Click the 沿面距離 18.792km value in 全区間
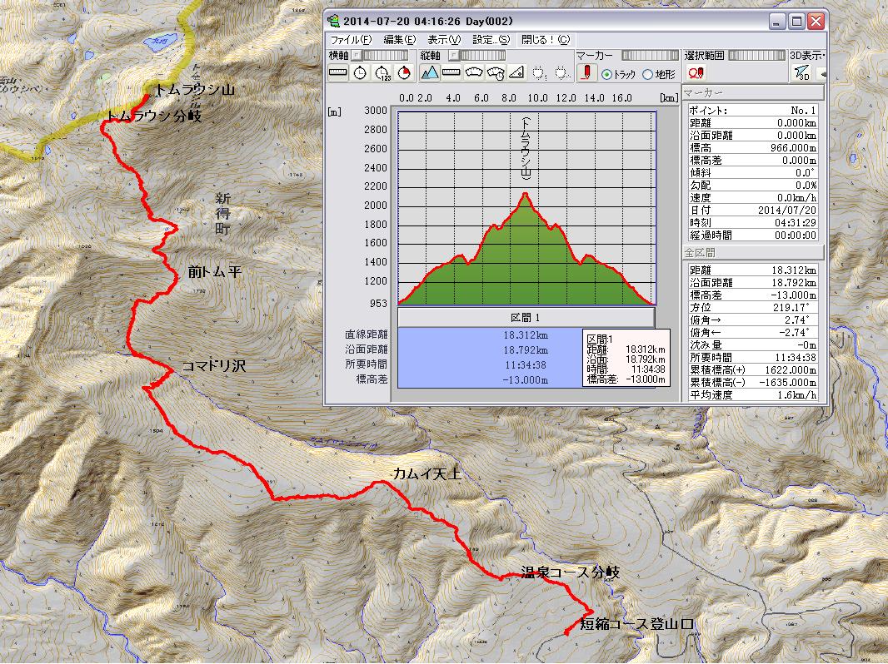This screenshot has height=664, width=888. (794, 283)
